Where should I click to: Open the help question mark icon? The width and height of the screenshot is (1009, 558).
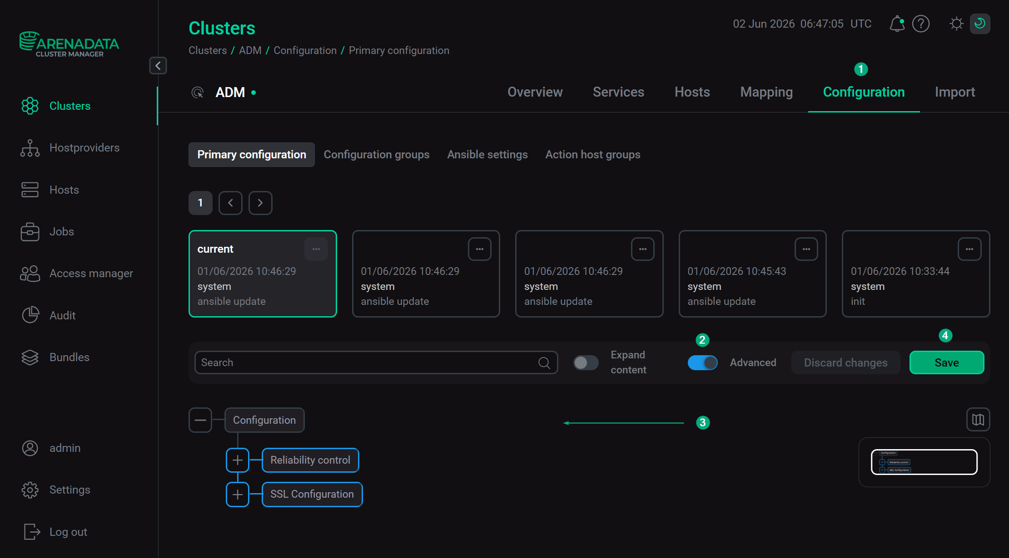click(x=921, y=24)
